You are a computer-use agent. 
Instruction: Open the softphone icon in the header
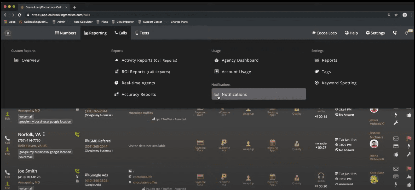(395, 33)
